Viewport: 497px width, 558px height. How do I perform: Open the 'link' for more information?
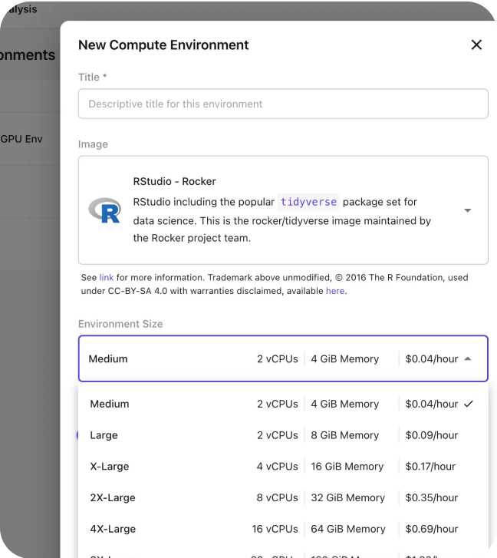(107, 278)
